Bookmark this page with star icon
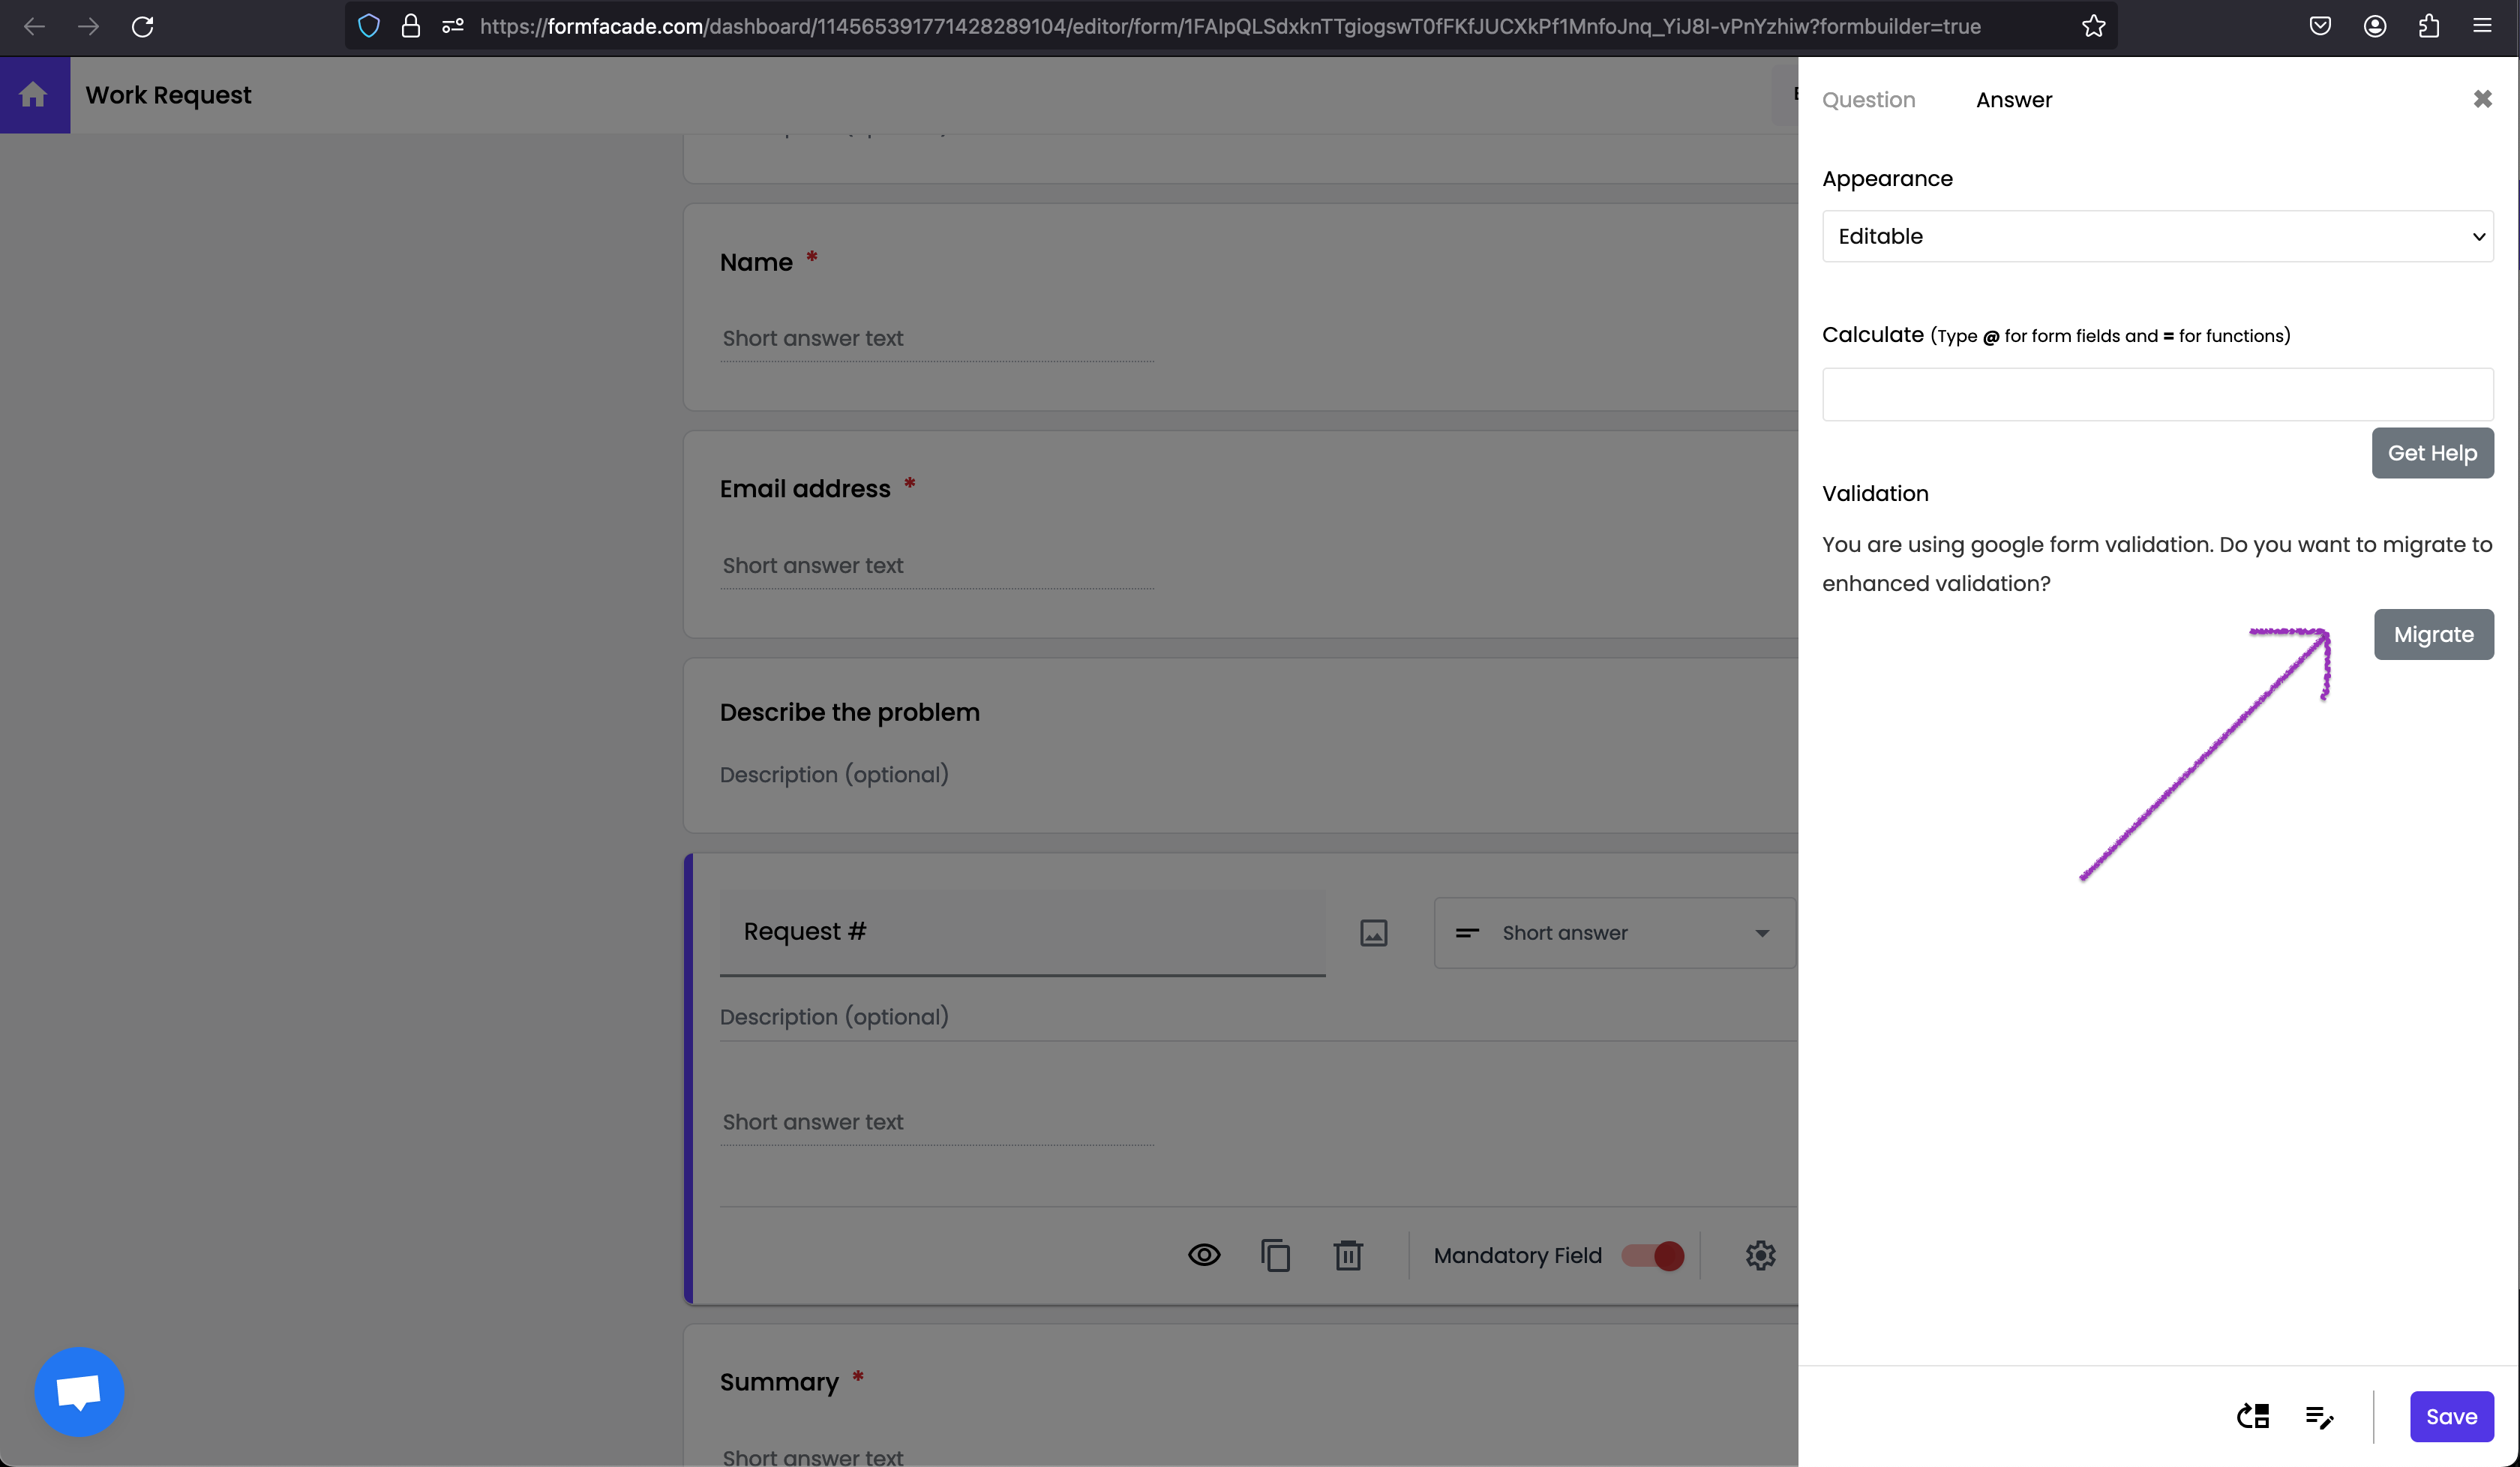Screen dimensions: 2520x1467 tap(2093, 27)
